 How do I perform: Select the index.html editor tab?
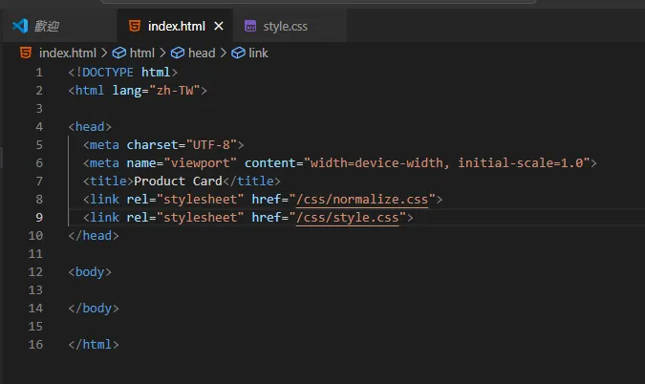tap(178, 26)
